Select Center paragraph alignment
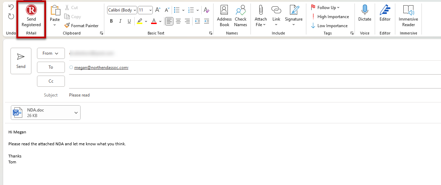Viewport: 441px width, 185px height. pos(178,21)
